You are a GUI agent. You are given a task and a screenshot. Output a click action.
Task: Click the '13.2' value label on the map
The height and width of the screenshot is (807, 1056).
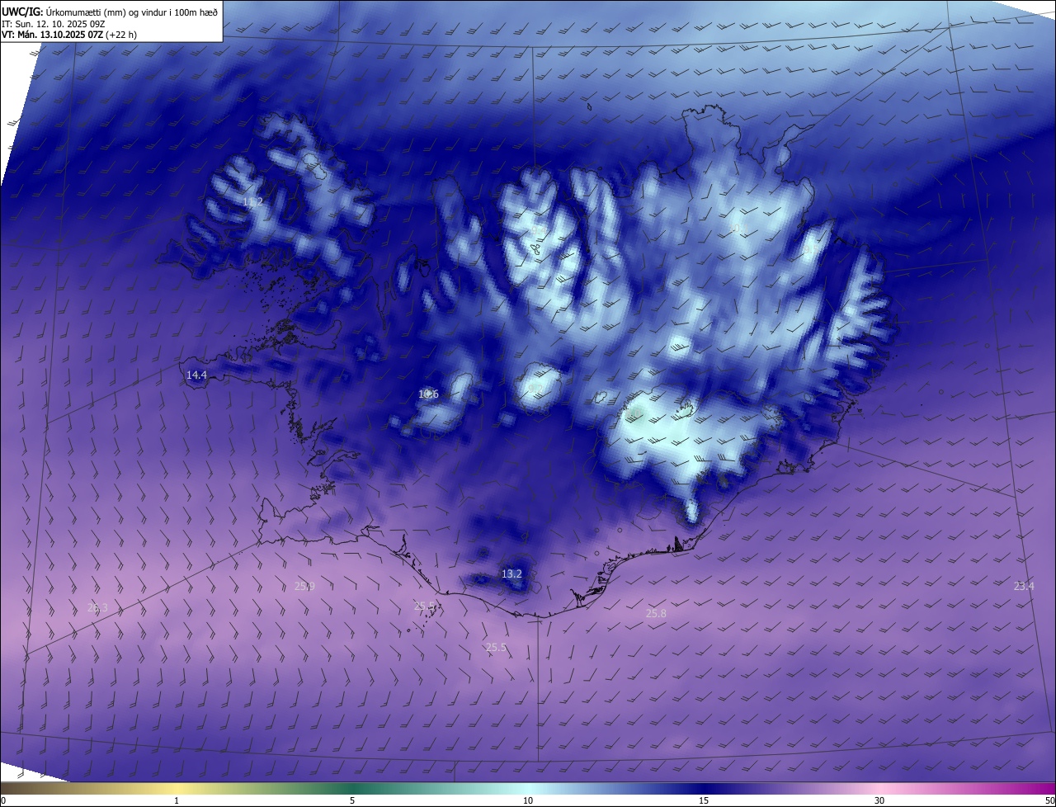coord(511,573)
